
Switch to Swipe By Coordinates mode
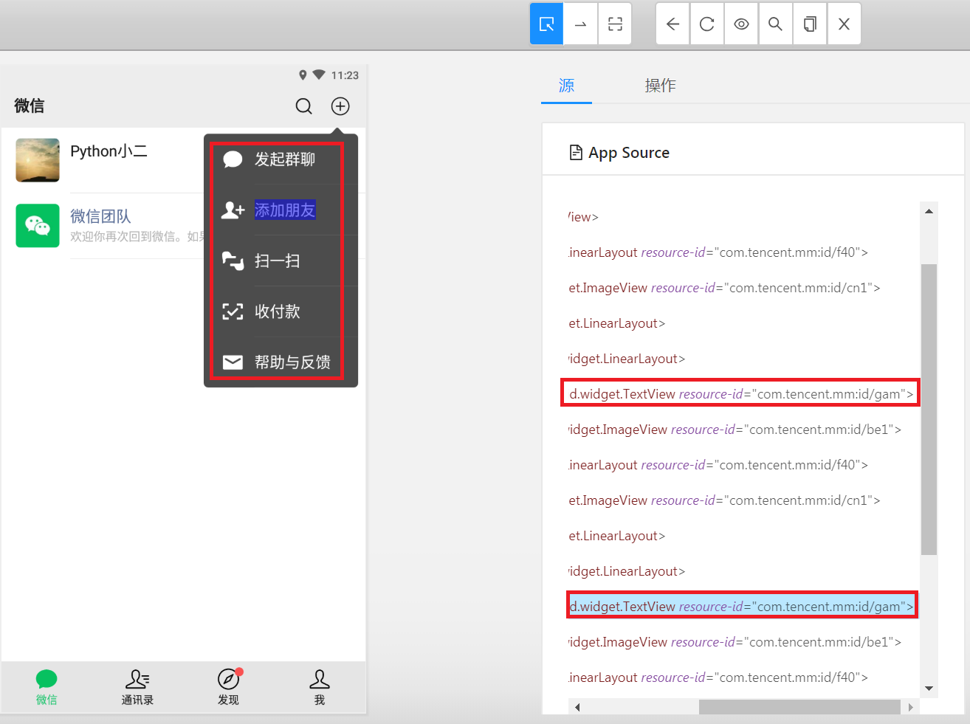580,24
